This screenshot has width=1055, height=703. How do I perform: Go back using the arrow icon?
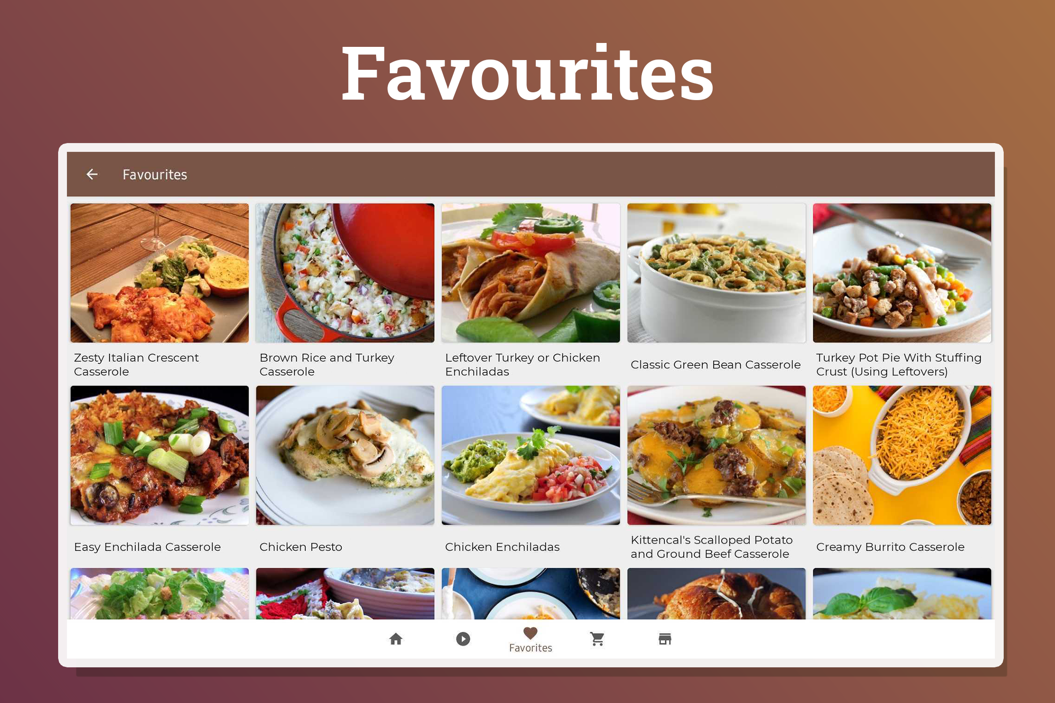tap(92, 174)
